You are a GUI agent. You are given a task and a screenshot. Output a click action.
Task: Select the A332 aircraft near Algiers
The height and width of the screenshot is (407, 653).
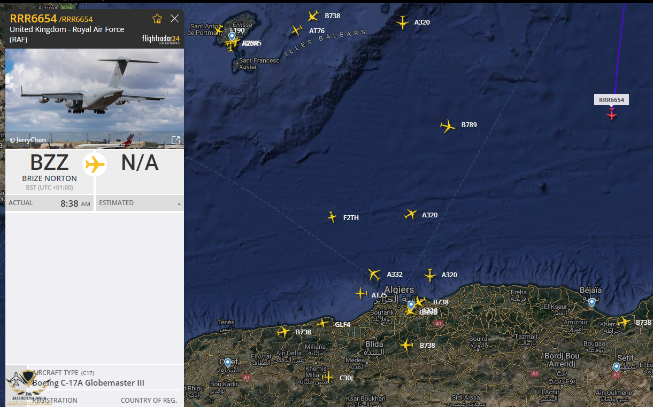(x=374, y=275)
